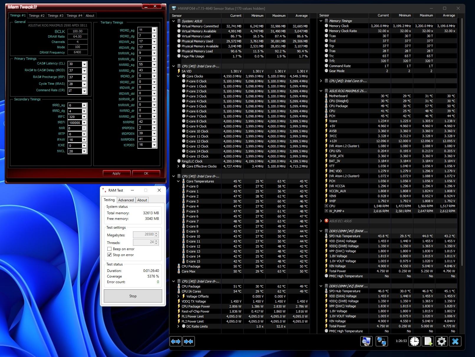Screen dimensions: 475x357
Task: Enable Beep on error checkbox
Action: tap(109, 249)
